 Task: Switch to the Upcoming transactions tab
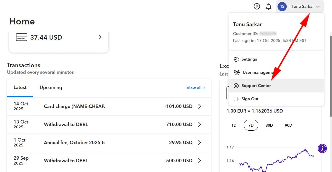tap(50, 87)
